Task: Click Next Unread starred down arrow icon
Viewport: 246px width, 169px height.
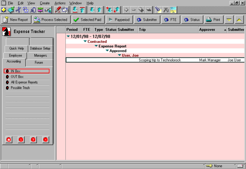Action: pos(109,10)
